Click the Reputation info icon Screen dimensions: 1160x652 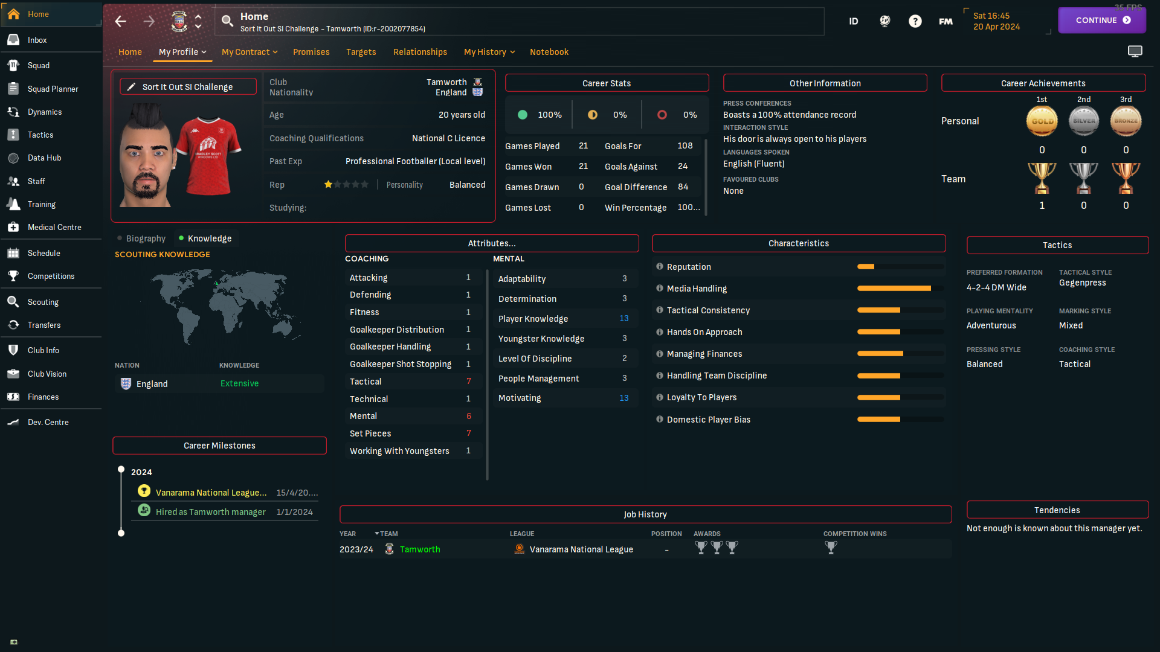tap(660, 267)
